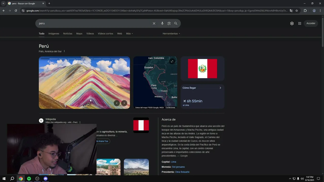Expand the Más dropdown

129,34
